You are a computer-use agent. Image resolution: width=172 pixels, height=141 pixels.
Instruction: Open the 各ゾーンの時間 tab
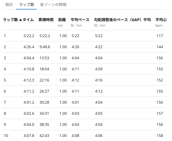coord(53,5)
